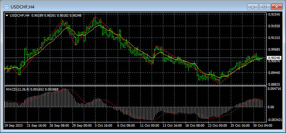Expand the chart menu triangle beside USDCHF,H4
286x133 pixels.
(x=7, y=16)
